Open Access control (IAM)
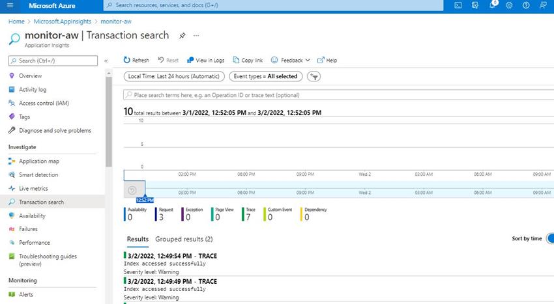Image resolution: width=554 pixels, height=304 pixels. point(44,103)
